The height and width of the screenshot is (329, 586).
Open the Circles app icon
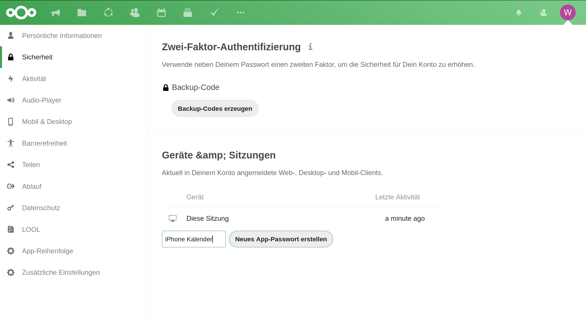[108, 13]
